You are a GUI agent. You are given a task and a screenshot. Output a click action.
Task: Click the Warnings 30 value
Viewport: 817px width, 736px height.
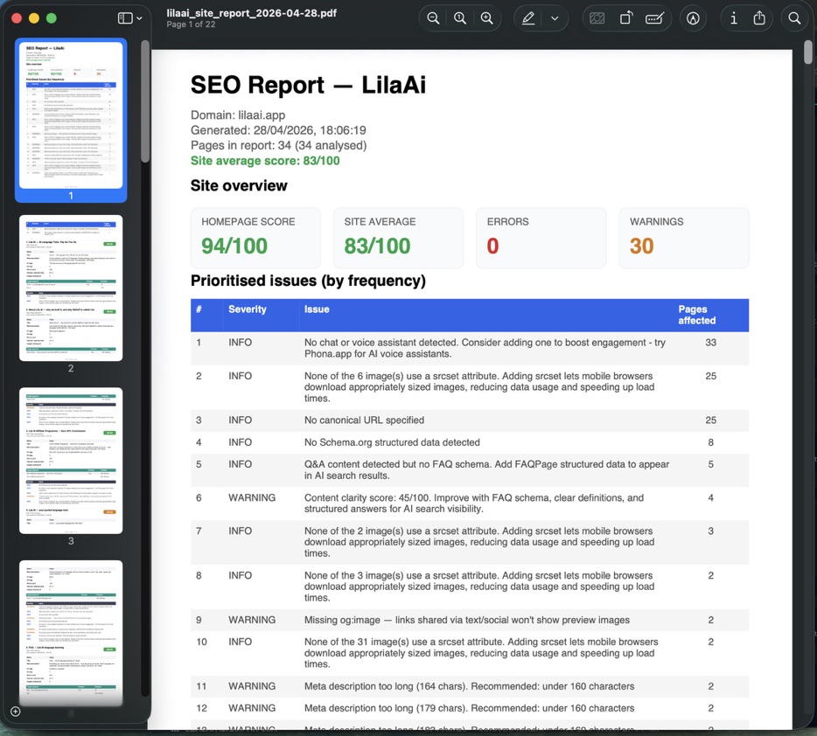[x=641, y=246]
